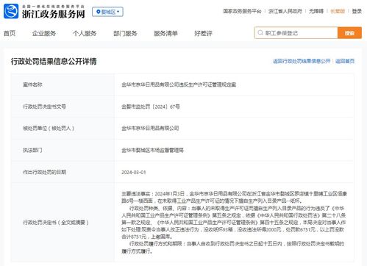Click the orange 搜索 button

349,33
